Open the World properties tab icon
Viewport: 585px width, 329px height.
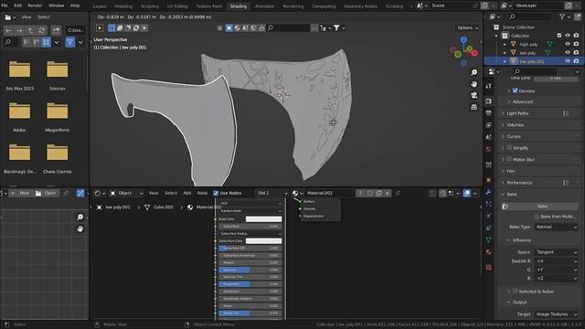pyautogui.click(x=489, y=149)
